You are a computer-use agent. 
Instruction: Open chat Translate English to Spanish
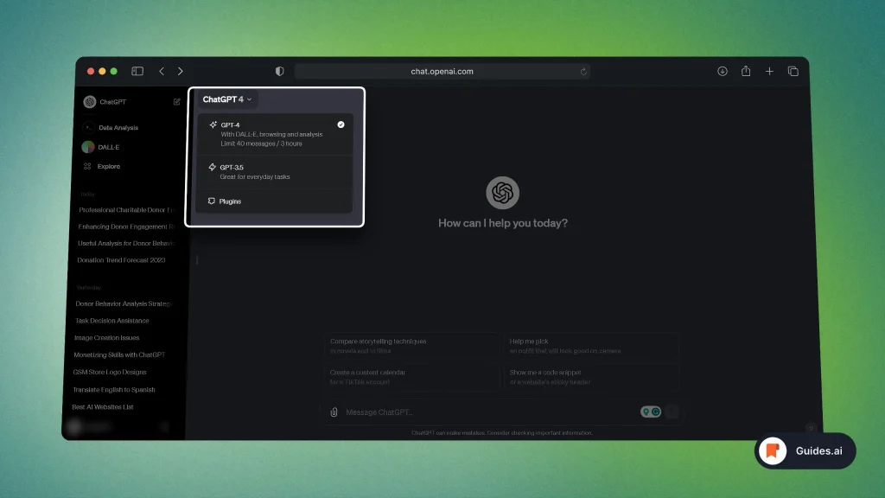(114, 390)
